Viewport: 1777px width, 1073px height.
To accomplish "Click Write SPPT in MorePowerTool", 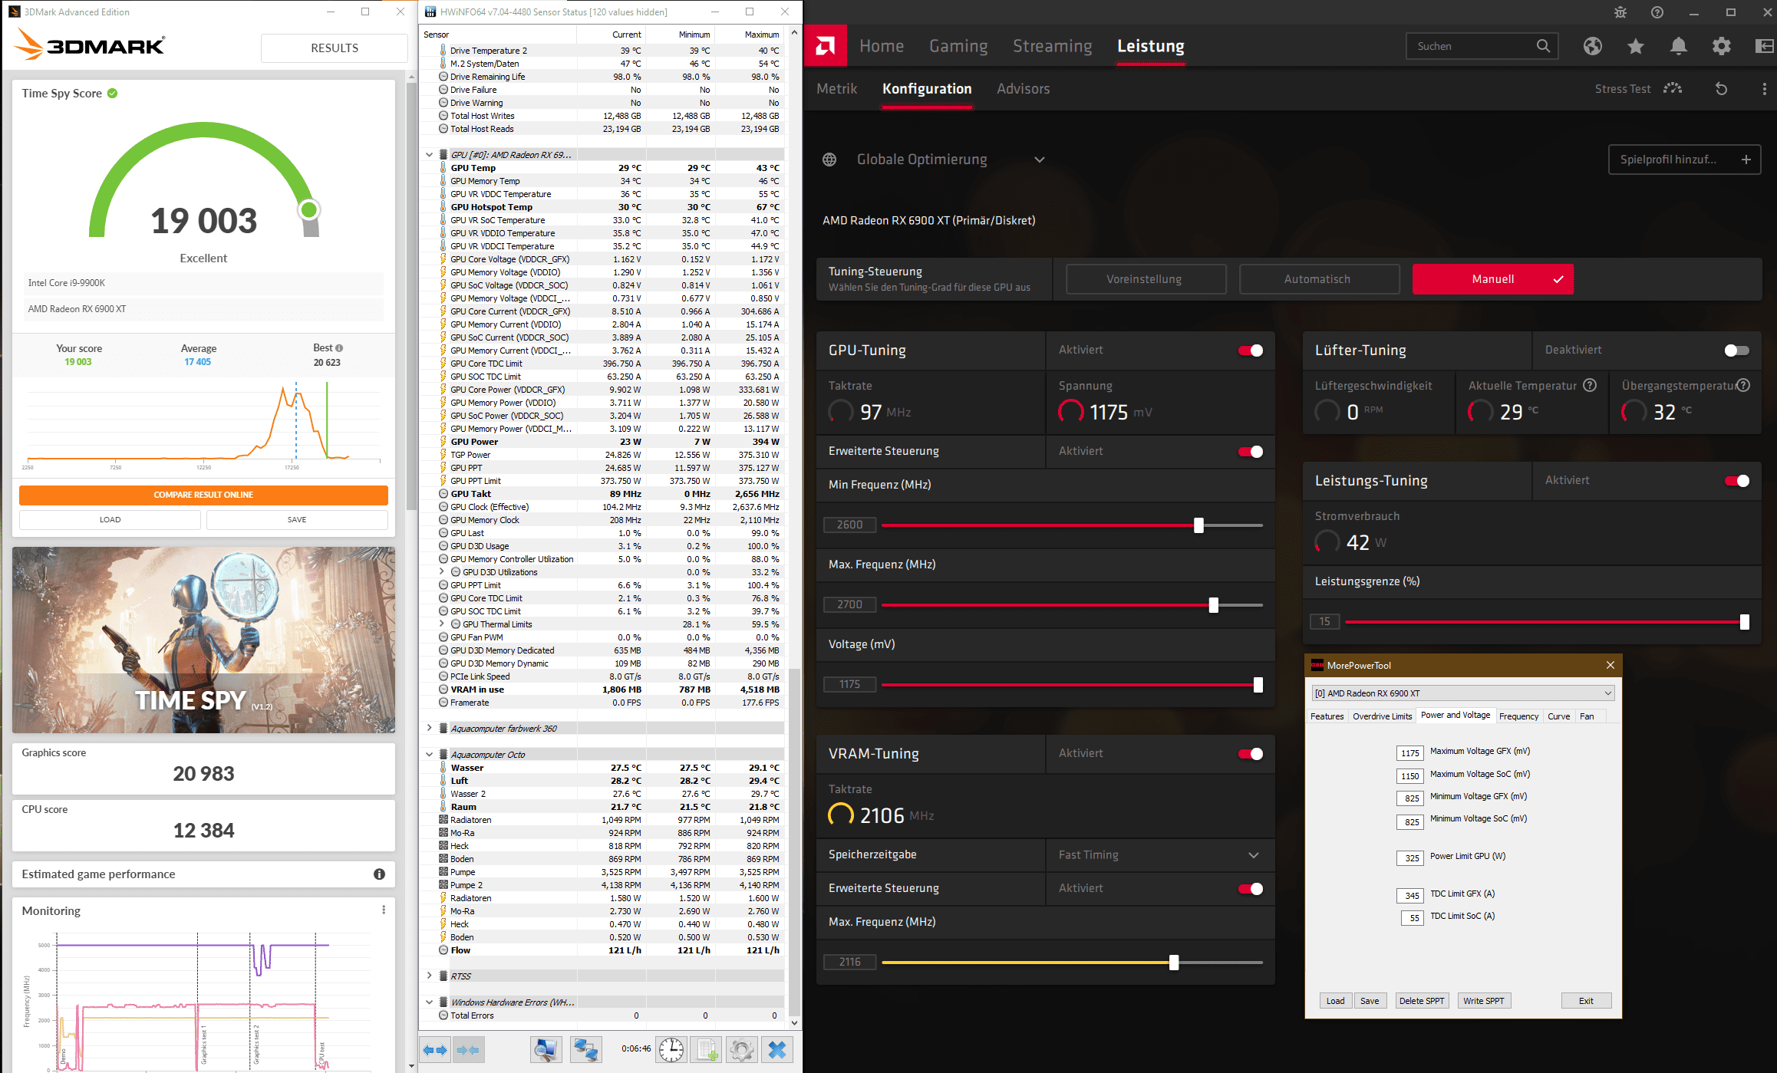I will click(1483, 1001).
